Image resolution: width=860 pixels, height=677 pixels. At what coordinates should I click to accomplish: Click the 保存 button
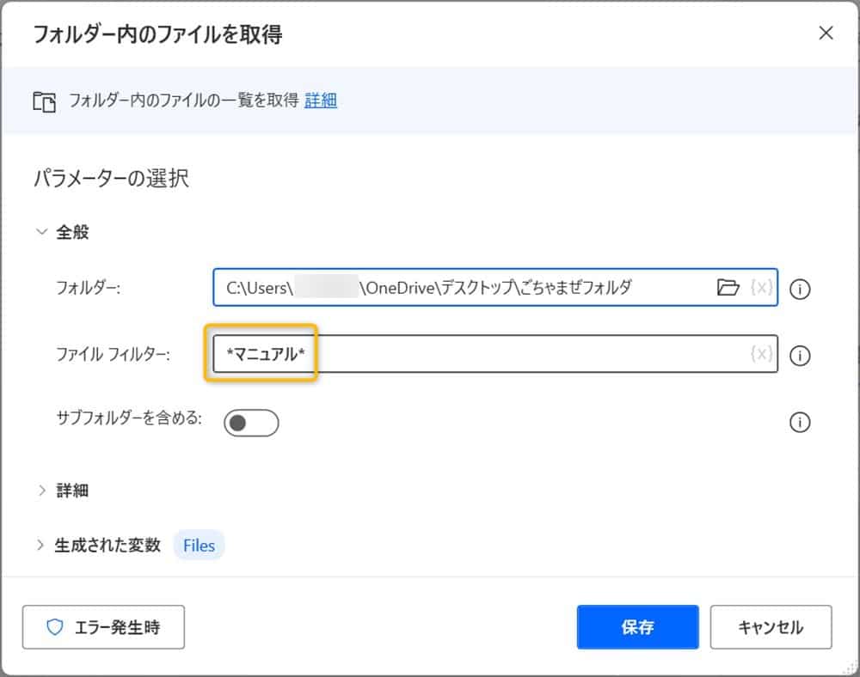(x=637, y=627)
